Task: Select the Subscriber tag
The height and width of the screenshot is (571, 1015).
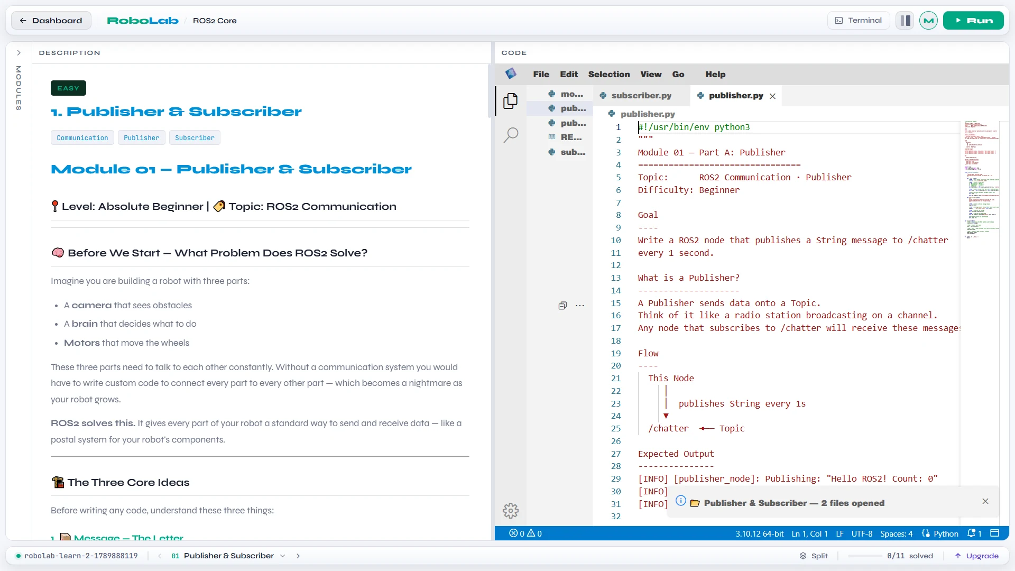Action: tap(195, 138)
